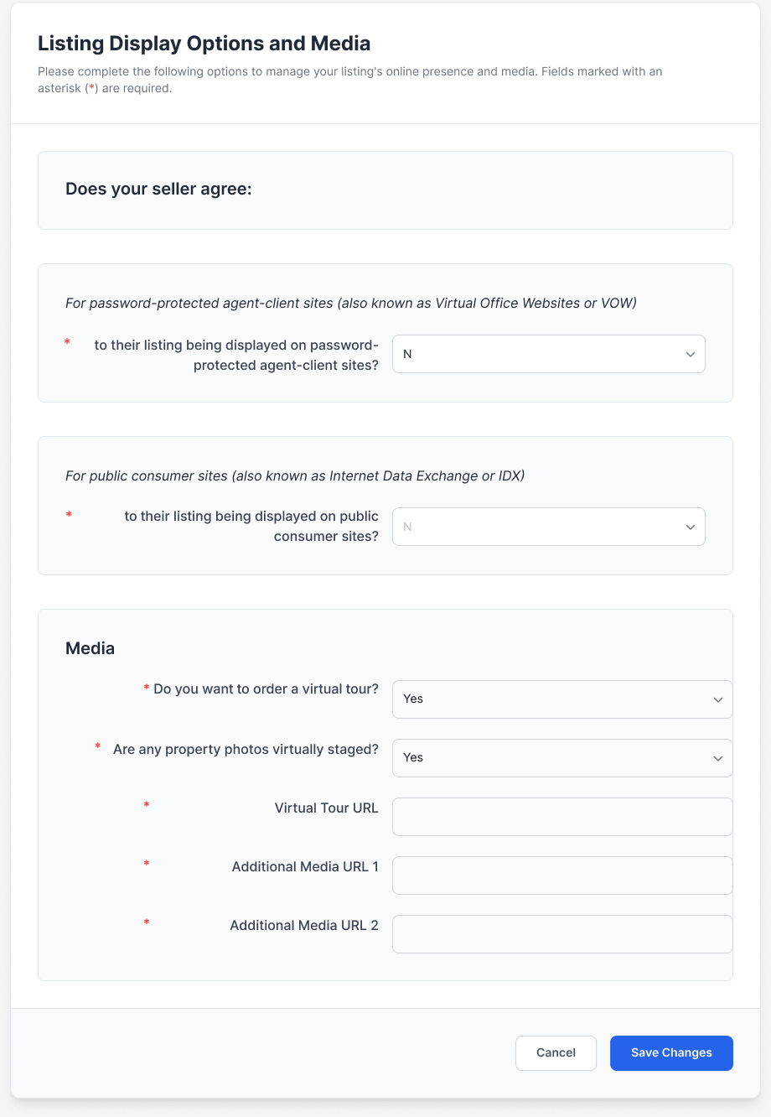771x1117 pixels.
Task: Click the 'Additional Media URL 1' label
Action: tap(305, 867)
